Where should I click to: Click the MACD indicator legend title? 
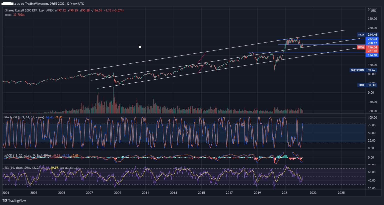tap(27, 156)
